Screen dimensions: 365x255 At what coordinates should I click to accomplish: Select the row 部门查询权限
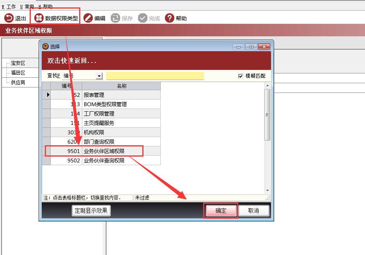[x=101, y=142]
